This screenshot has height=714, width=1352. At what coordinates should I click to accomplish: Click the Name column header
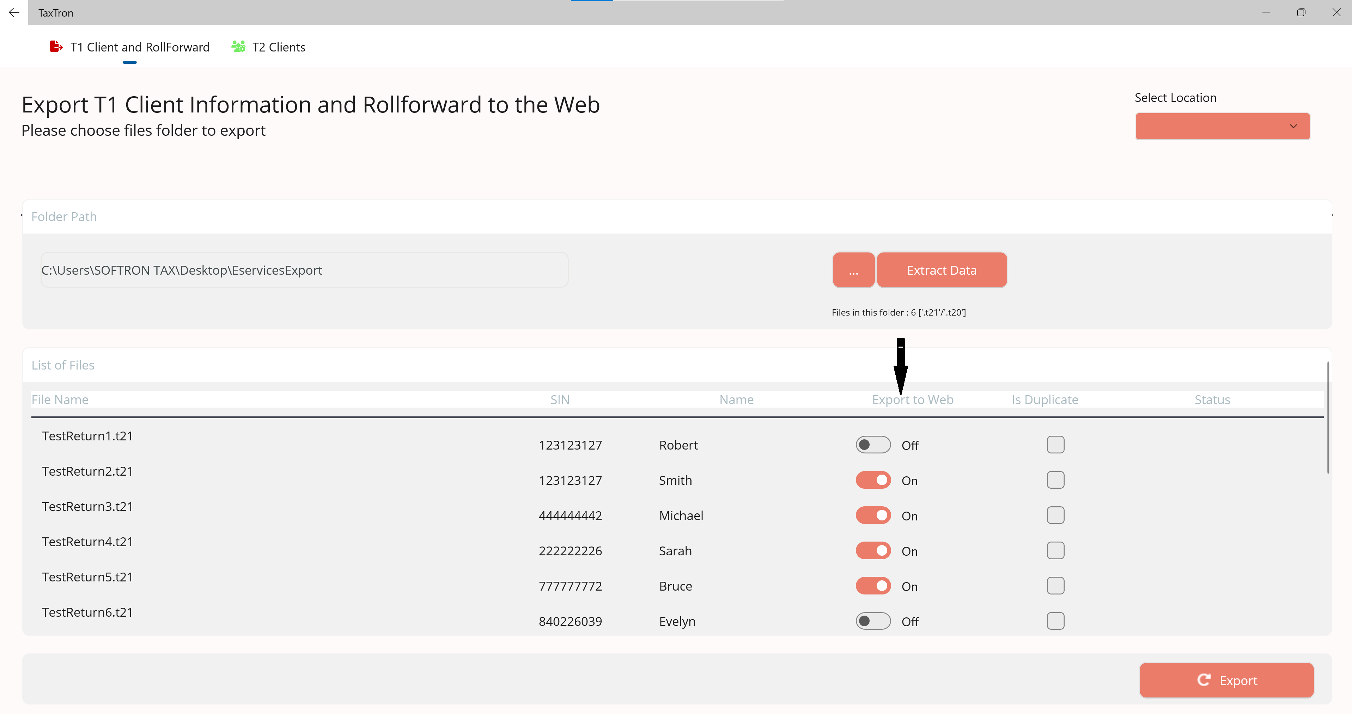736,400
